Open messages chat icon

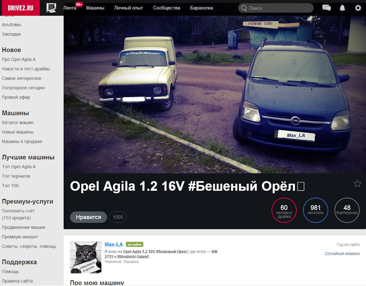pyautogui.click(x=327, y=8)
